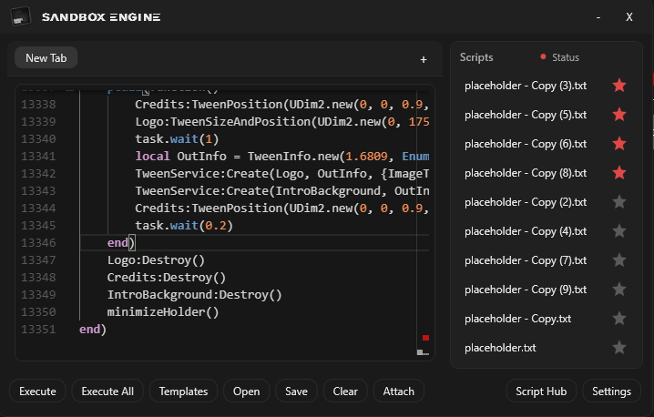
Task: Open the Templates menu
Action: [183, 392]
